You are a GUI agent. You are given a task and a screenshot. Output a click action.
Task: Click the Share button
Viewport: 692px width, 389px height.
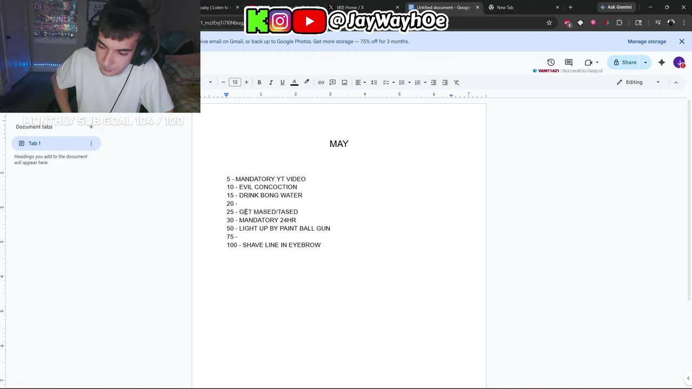(624, 62)
